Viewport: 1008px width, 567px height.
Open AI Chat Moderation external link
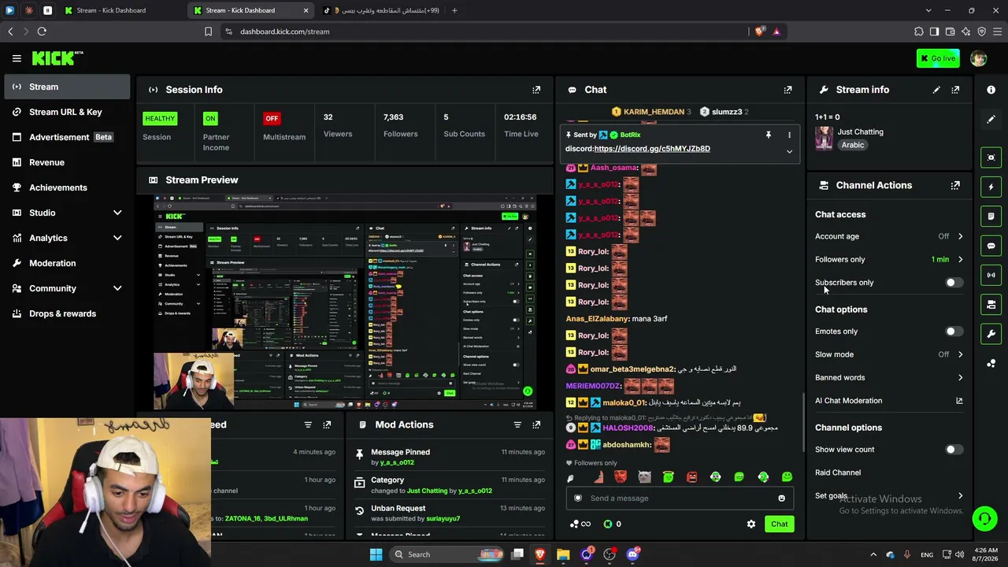[x=959, y=401]
